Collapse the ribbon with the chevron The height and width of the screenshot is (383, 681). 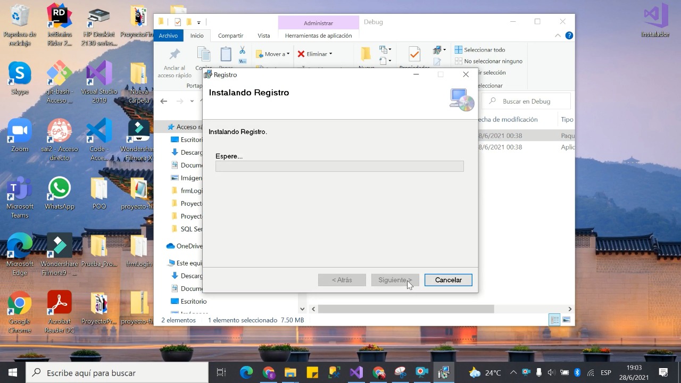click(x=558, y=36)
